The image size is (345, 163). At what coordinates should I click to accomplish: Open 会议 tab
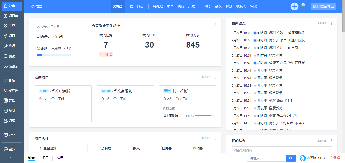click(218, 6)
